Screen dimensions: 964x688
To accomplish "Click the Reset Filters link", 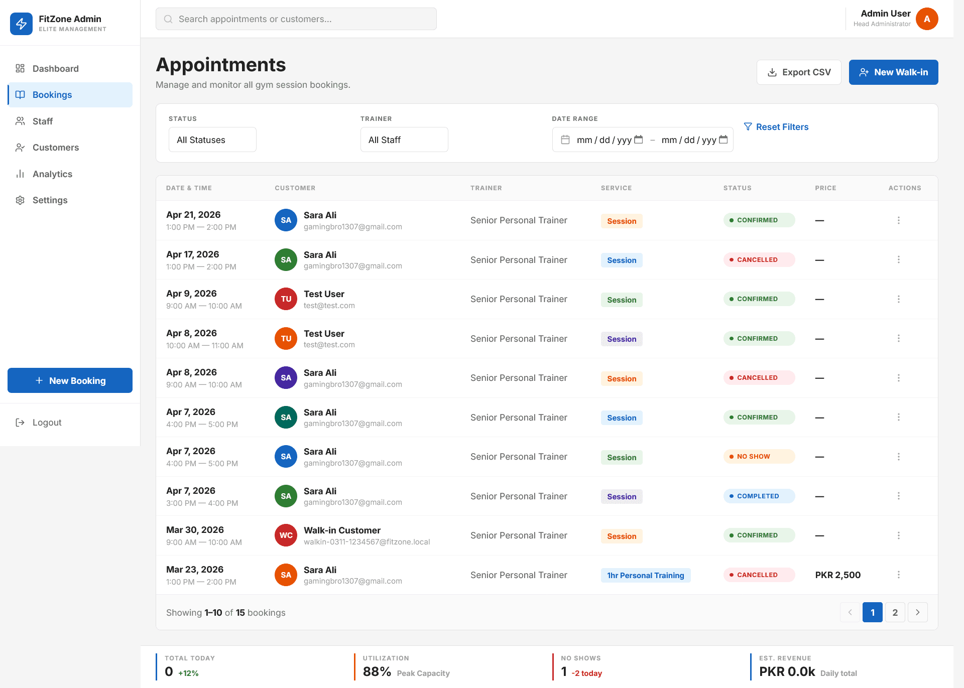I will pyautogui.click(x=782, y=126).
